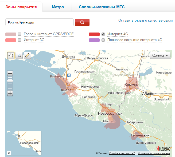Open the Схема map type dropdown
The image size is (175, 157).
[x=160, y=55]
